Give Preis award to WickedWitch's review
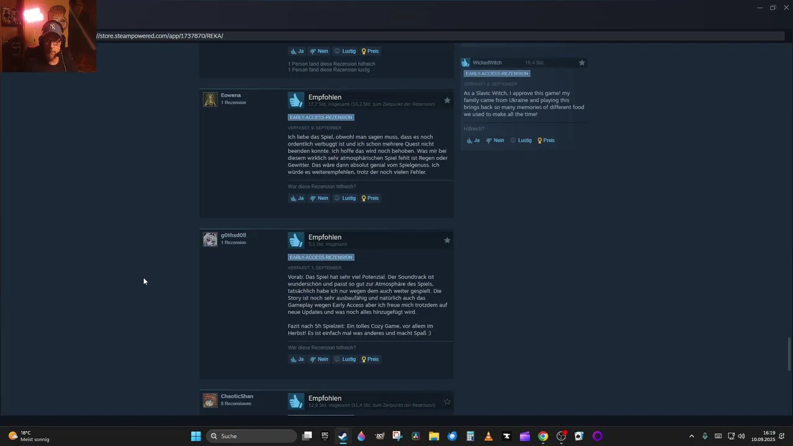The width and height of the screenshot is (793, 446). coord(546,141)
